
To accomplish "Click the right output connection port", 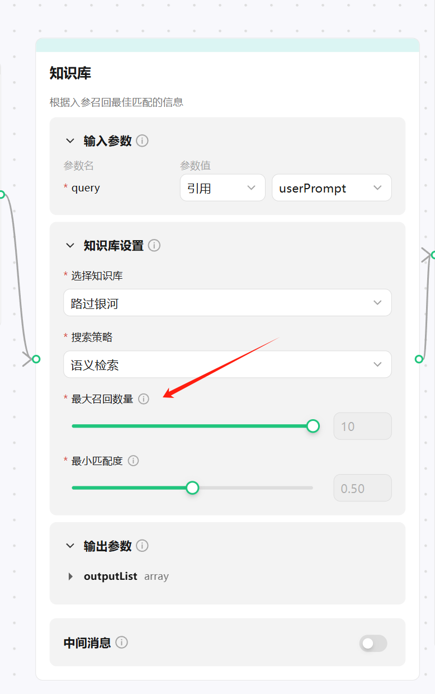I will coord(419,359).
